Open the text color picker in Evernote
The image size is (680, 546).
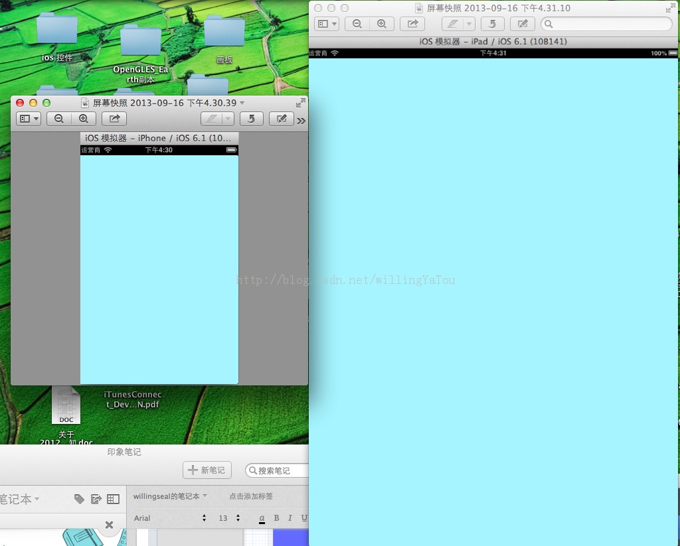(x=262, y=518)
